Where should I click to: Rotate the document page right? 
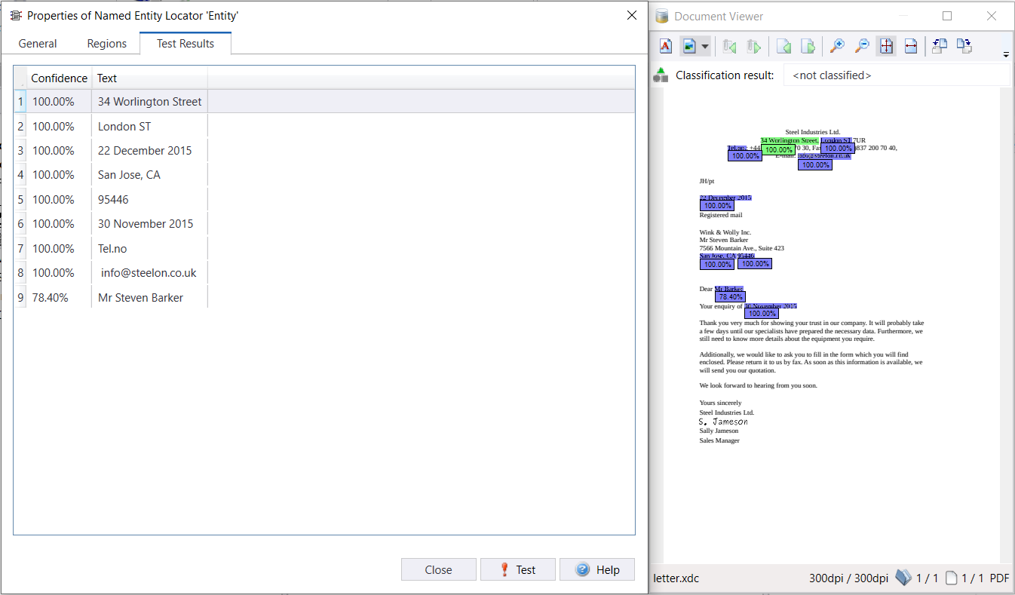pos(964,46)
